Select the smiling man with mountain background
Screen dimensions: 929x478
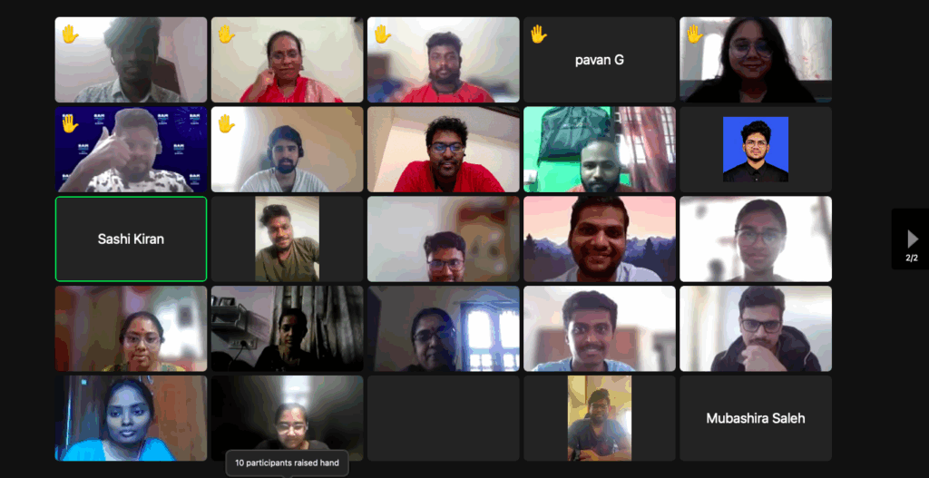[600, 239]
